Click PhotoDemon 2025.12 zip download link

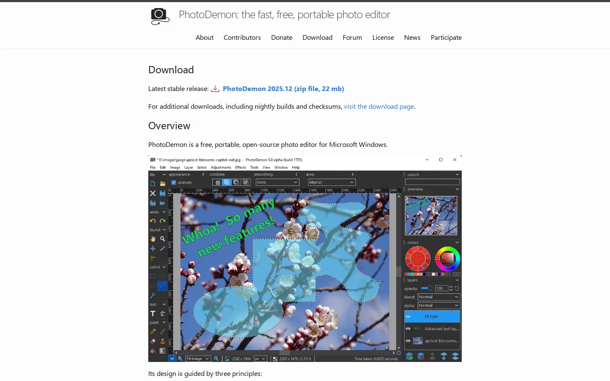pos(283,89)
